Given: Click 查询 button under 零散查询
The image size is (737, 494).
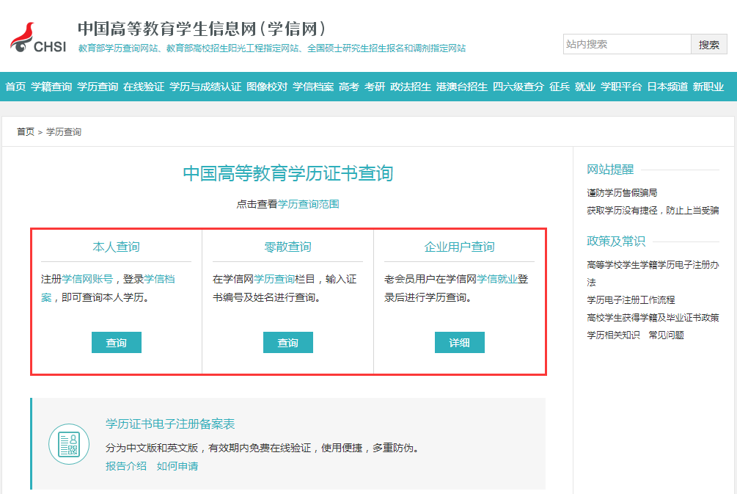Looking at the screenshot, I should click(288, 343).
